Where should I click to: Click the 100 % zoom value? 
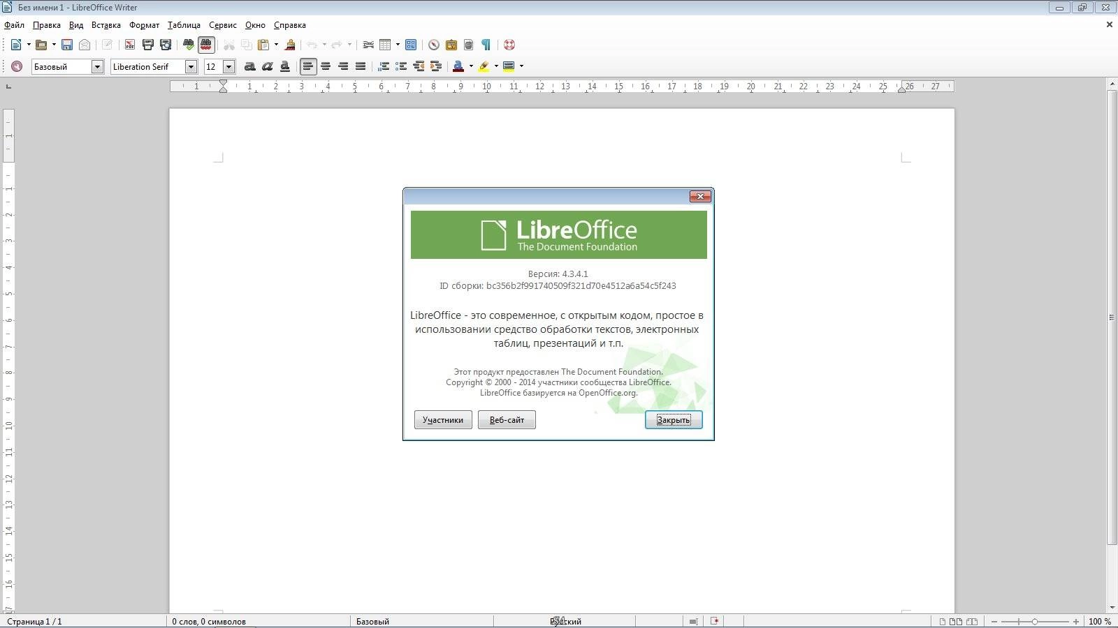(x=1100, y=621)
